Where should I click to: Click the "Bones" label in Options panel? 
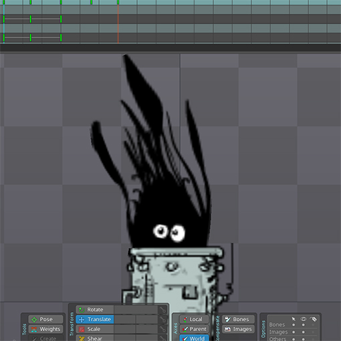click(x=277, y=325)
